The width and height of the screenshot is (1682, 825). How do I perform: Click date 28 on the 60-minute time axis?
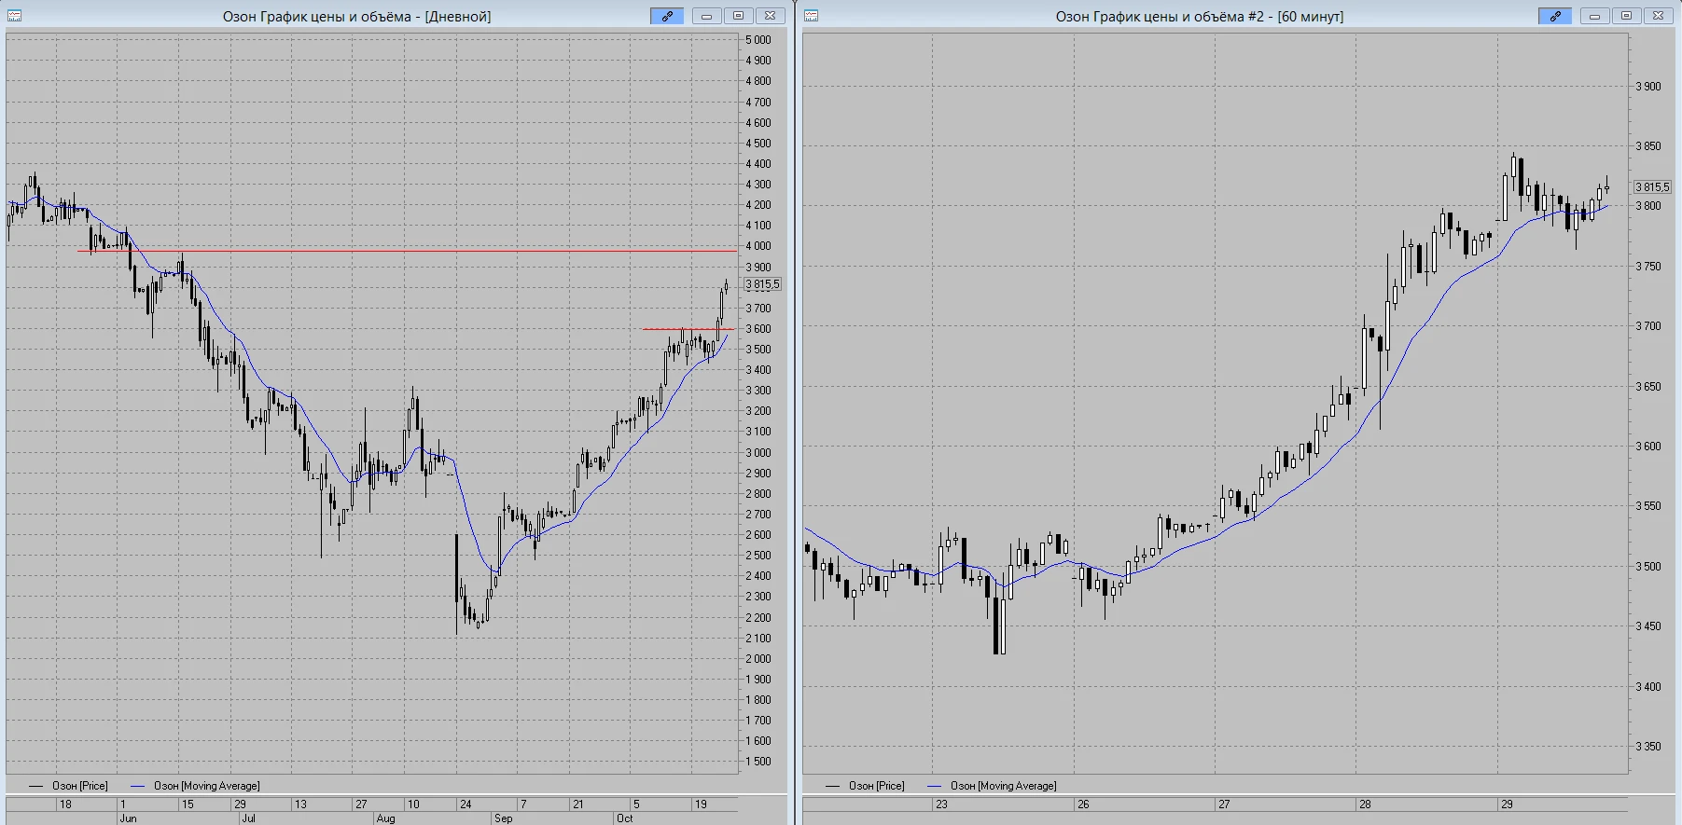pyautogui.click(x=1365, y=804)
